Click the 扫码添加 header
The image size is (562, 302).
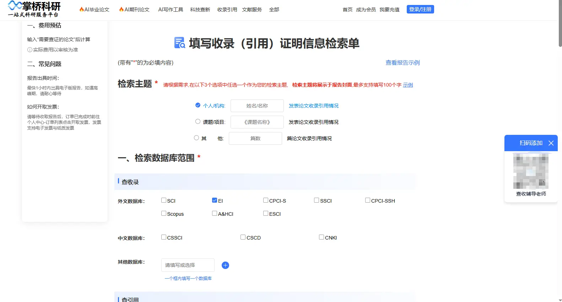click(531, 143)
